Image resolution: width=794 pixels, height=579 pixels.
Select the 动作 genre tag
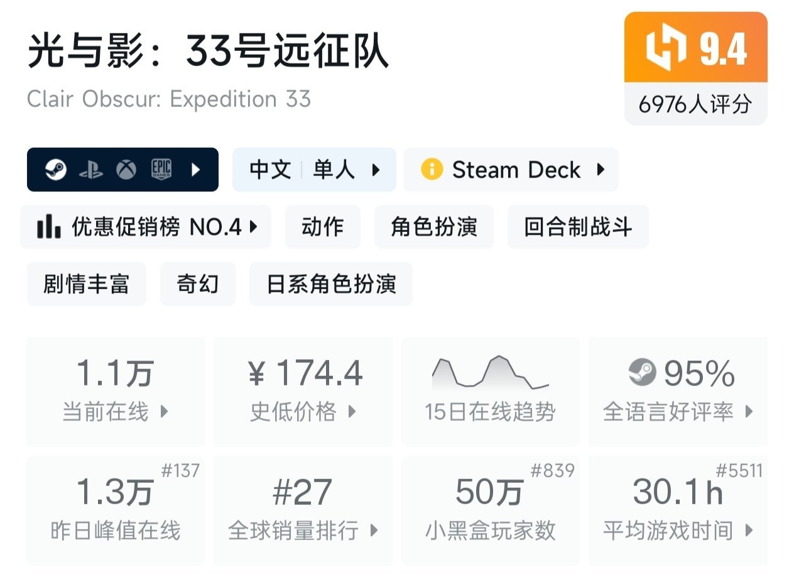pyautogui.click(x=323, y=227)
